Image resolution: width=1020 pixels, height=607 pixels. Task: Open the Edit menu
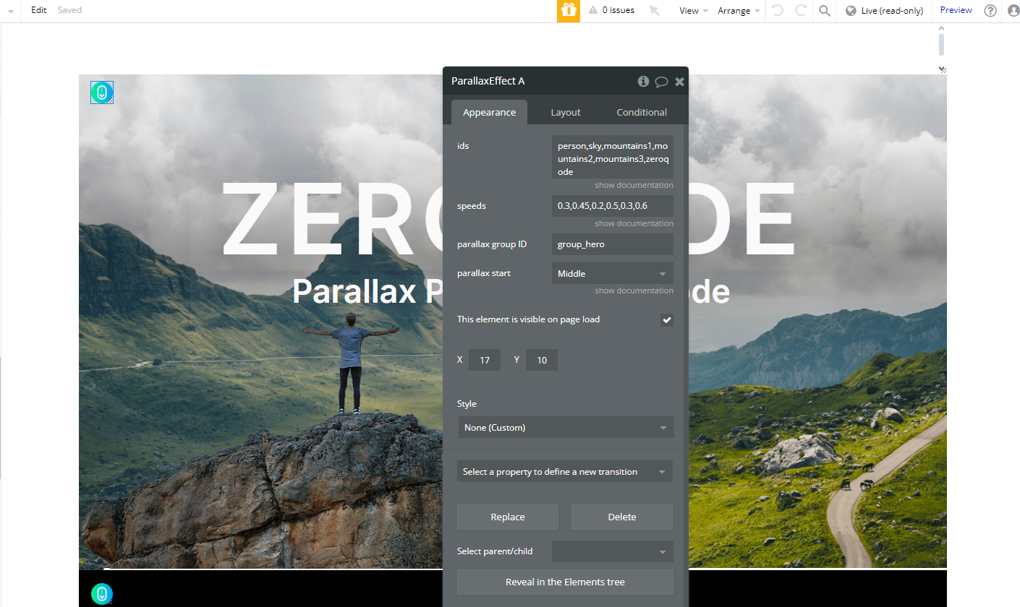pos(39,10)
